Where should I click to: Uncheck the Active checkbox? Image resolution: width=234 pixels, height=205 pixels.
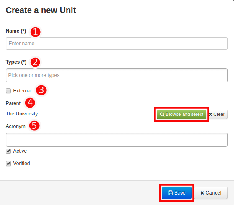pyautogui.click(x=8, y=151)
